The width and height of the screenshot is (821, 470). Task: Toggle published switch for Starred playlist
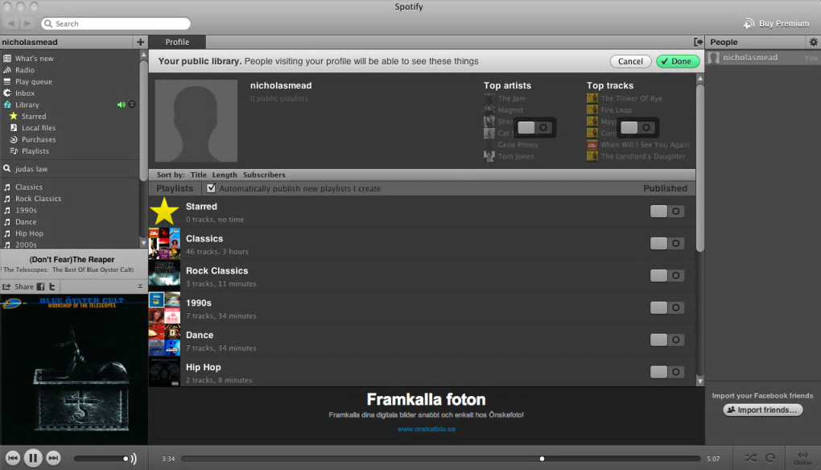(667, 211)
